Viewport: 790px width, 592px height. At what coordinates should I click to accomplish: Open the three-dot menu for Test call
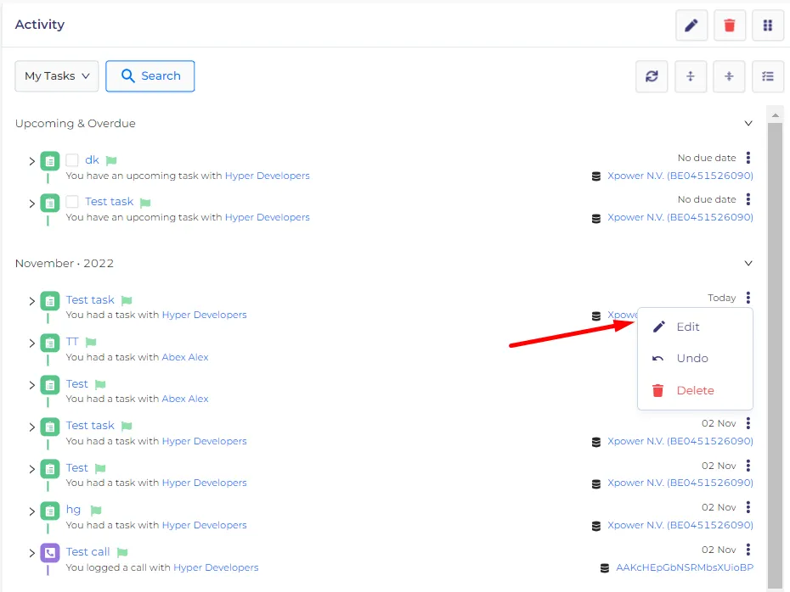748,550
